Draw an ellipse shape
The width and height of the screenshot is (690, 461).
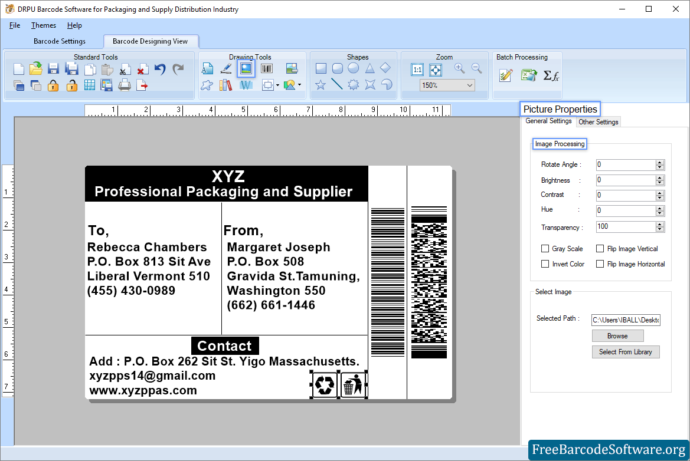(x=354, y=68)
